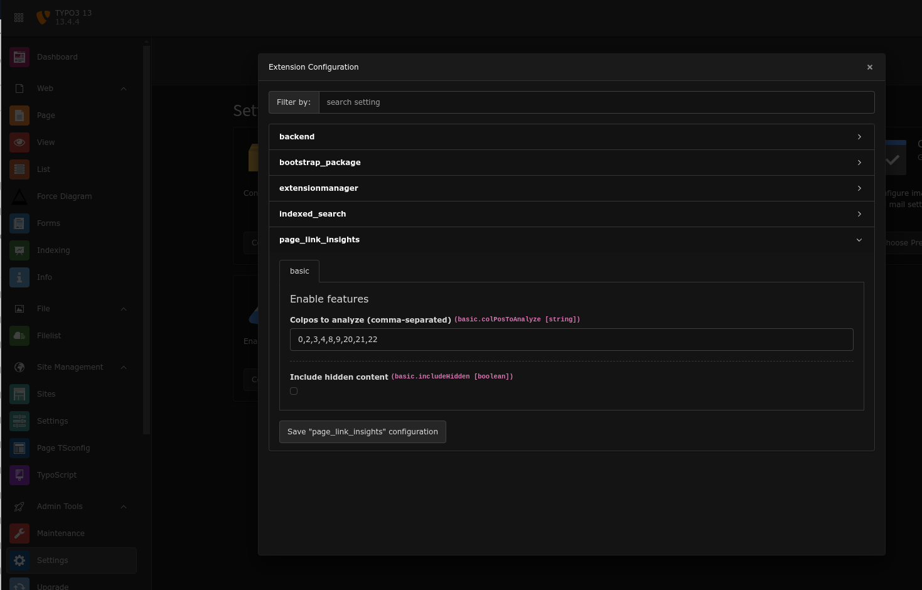Viewport: 922px width, 590px height.
Task: Expand the backend configuration section
Action: (x=571, y=137)
